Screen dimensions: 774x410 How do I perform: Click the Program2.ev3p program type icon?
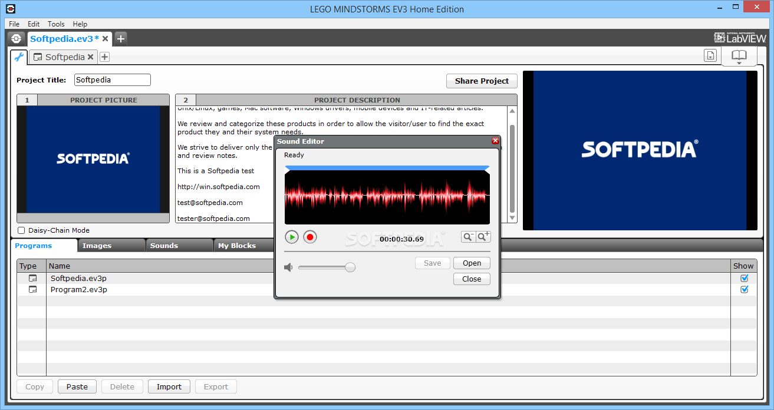33,289
